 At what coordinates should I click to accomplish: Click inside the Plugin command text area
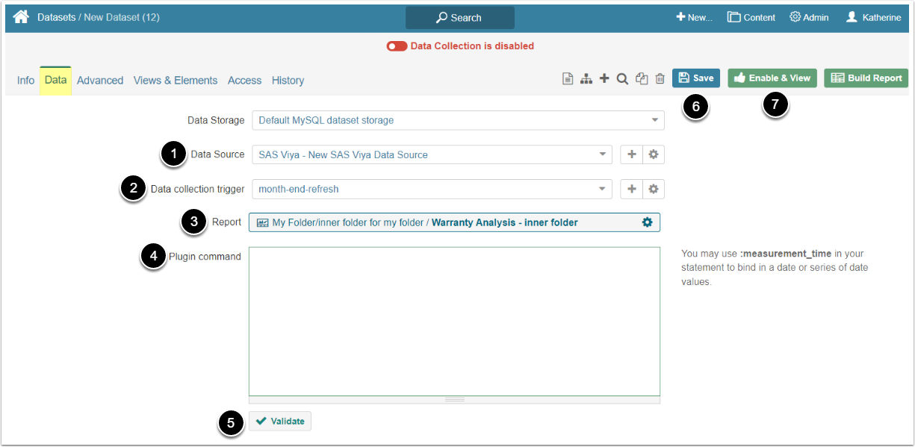[454, 322]
